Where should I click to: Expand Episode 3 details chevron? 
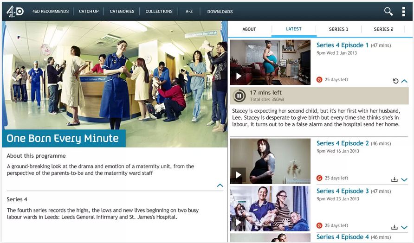click(x=404, y=227)
